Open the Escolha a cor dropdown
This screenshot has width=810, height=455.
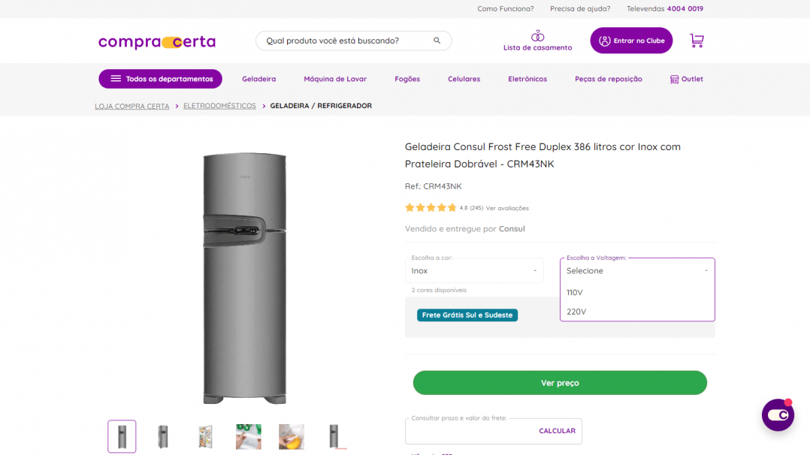tap(474, 270)
